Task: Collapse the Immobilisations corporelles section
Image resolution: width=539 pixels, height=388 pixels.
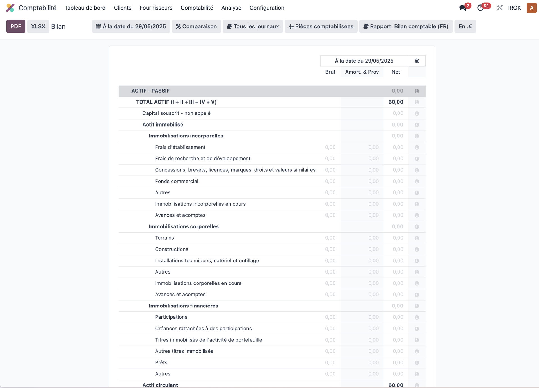Action: [x=184, y=227]
